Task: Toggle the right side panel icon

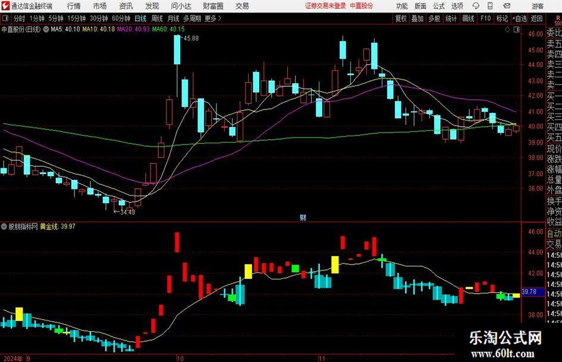Action: tap(516, 30)
